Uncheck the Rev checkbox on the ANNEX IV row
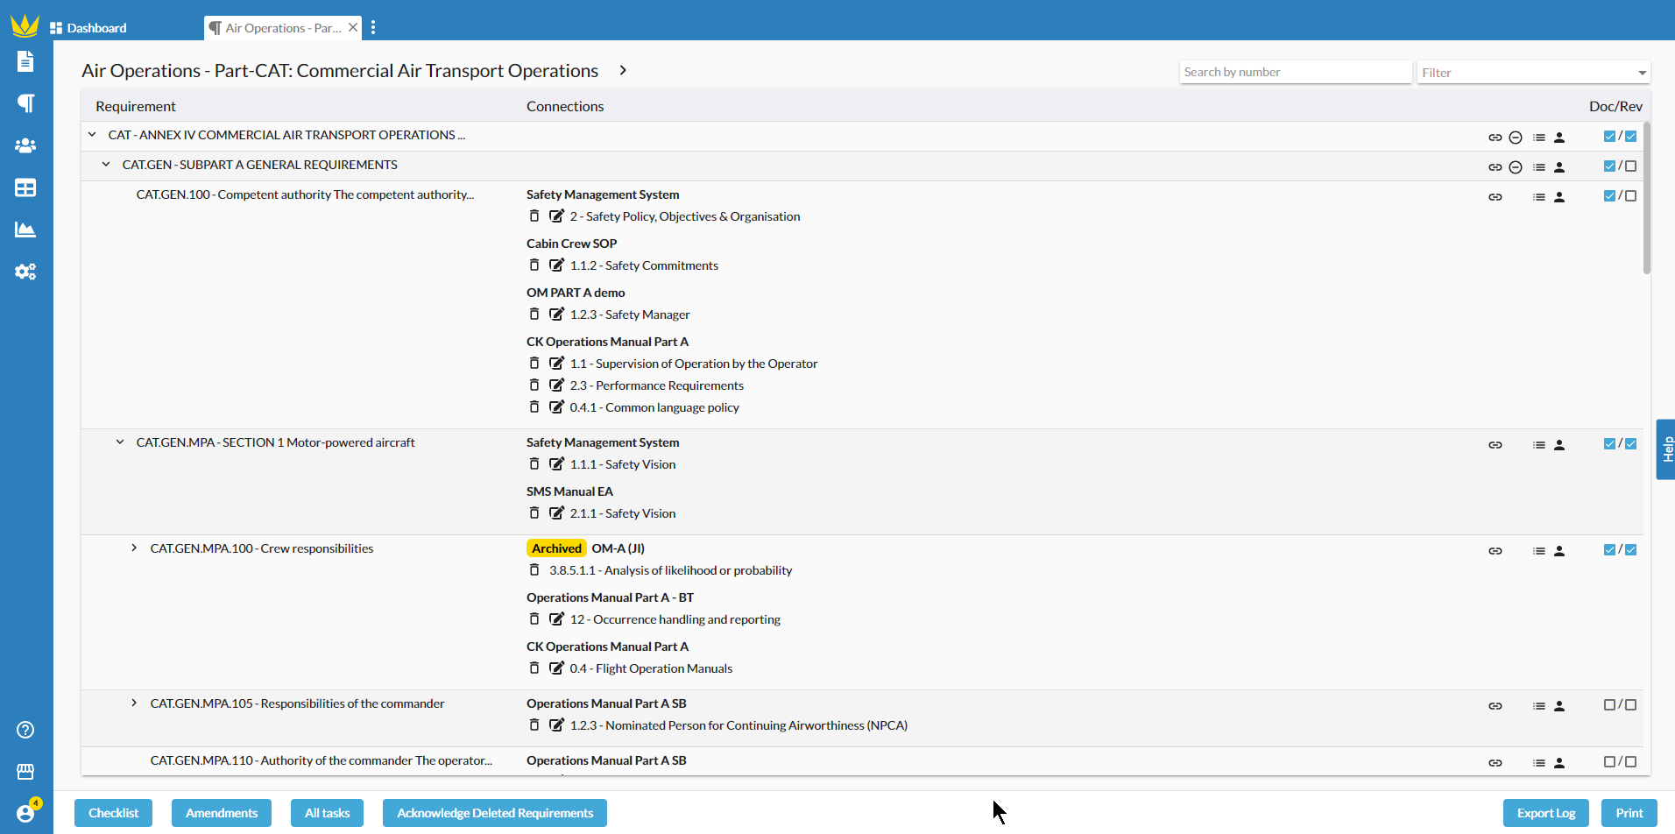The image size is (1675, 834). (x=1630, y=136)
